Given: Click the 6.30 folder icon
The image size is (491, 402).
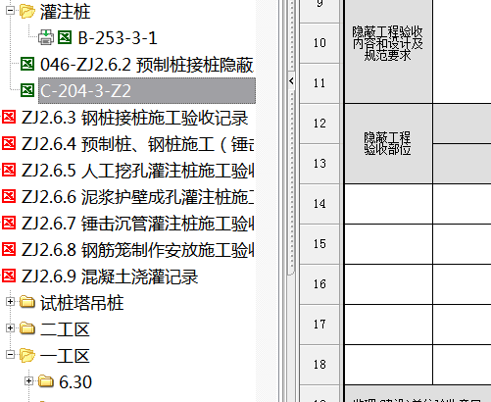Looking at the screenshot, I should 46,381.
